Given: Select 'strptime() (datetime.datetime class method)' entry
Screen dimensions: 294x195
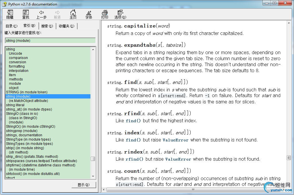Looking at the screenshot, I should point(41,165).
